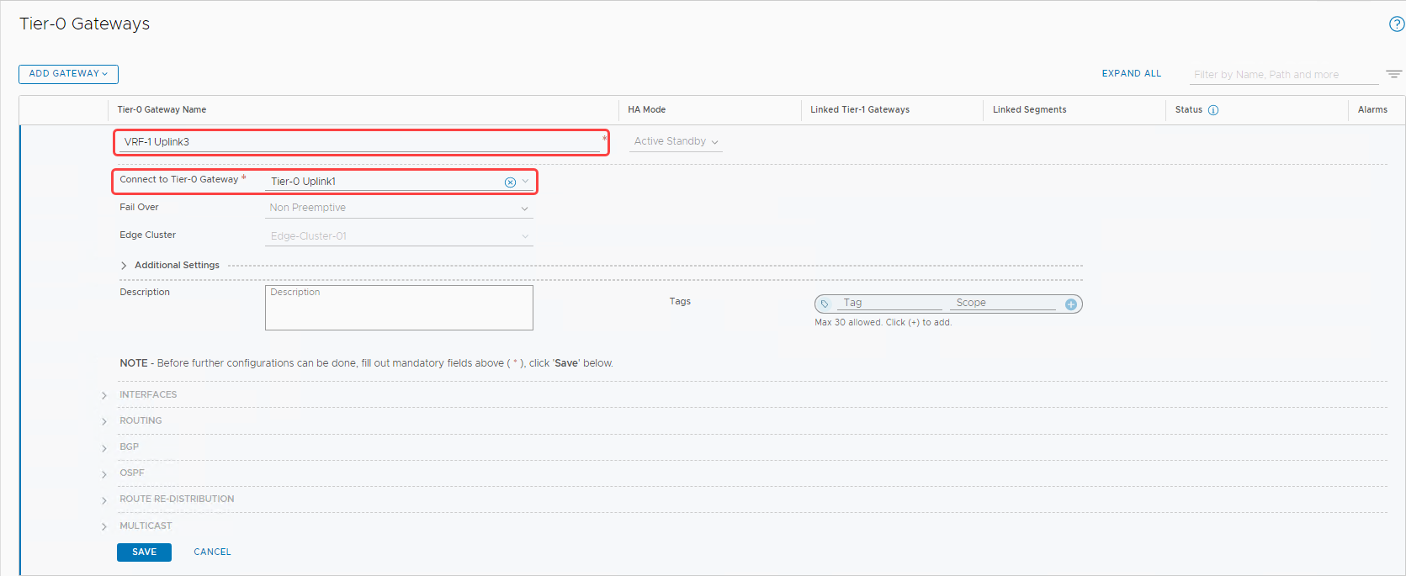Click the CANCEL button
This screenshot has height=576, width=1406.
[x=212, y=552]
